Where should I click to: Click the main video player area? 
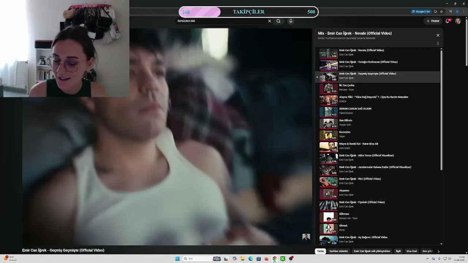pyautogui.click(x=167, y=137)
